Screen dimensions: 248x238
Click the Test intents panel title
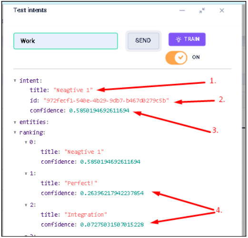pos(30,10)
